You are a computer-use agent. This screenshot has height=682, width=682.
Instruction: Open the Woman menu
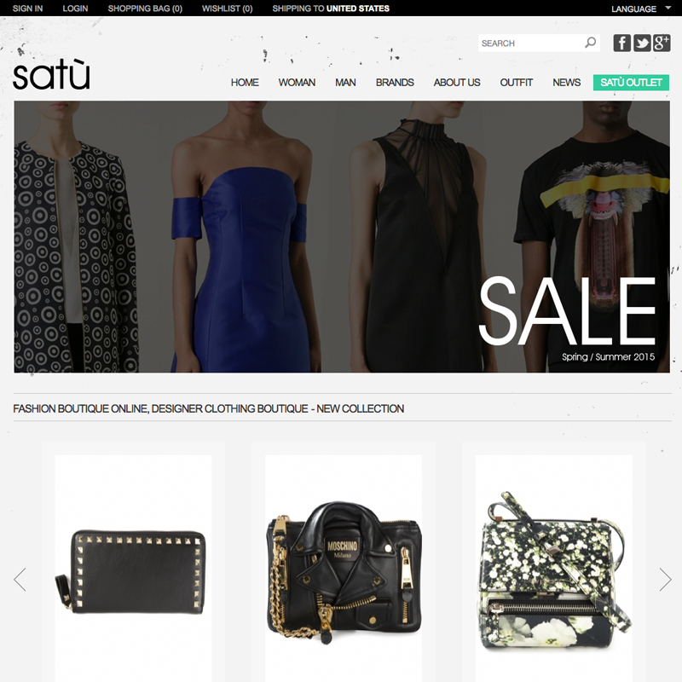click(297, 82)
